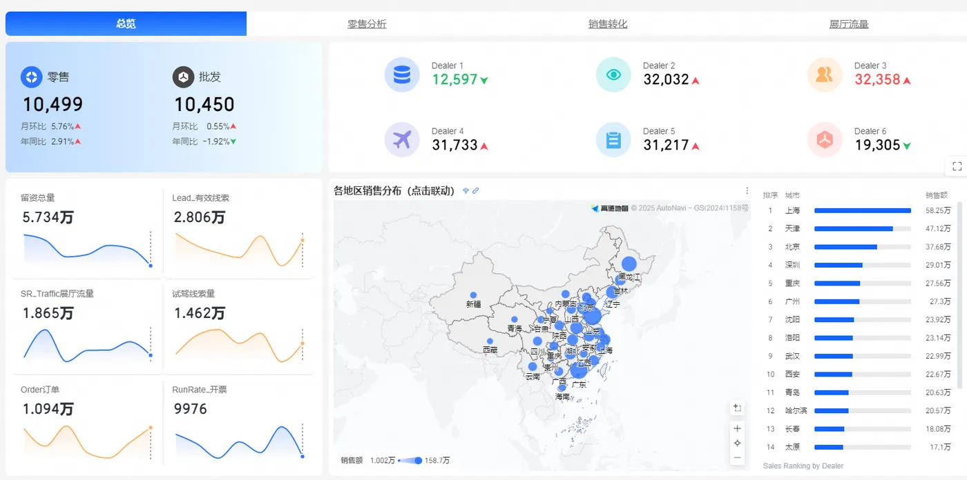967x480 pixels.
Task: Click the large Heilongjiang bubble
Action: pyautogui.click(x=629, y=263)
